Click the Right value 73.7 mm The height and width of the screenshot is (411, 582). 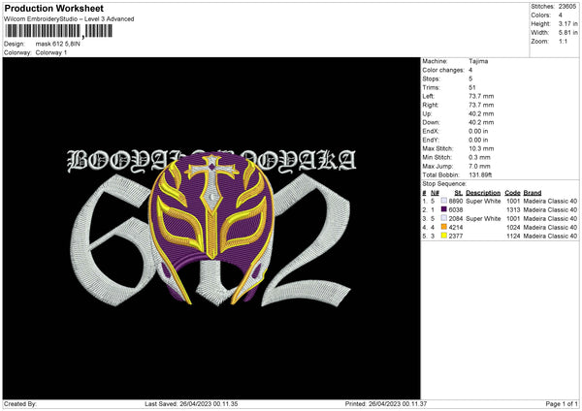click(481, 105)
